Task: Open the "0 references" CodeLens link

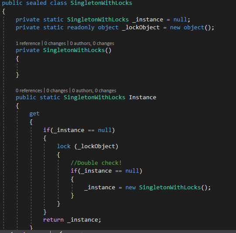Action: 29,90
